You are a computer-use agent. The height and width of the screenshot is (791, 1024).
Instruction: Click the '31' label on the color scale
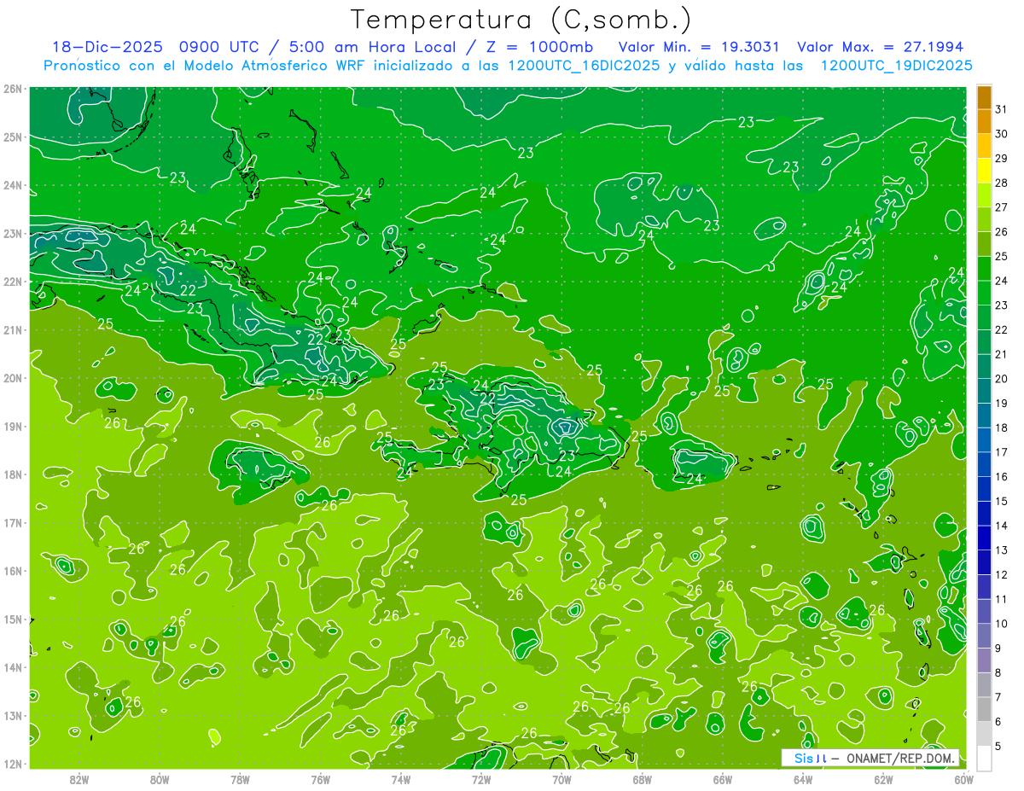(x=1002, y=109)
